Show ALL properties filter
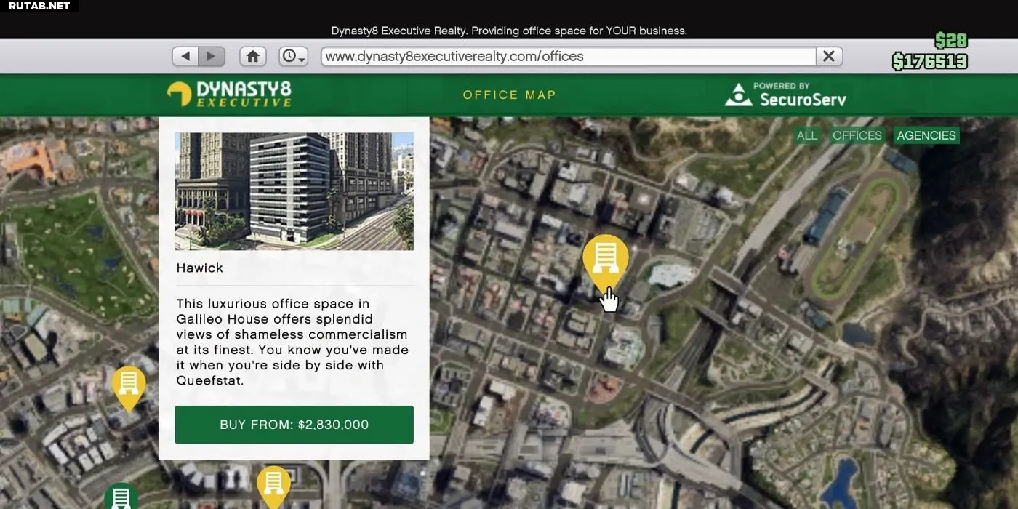Image resolution: width=1018 pixels, height=509 pixels. click(807, 135)
